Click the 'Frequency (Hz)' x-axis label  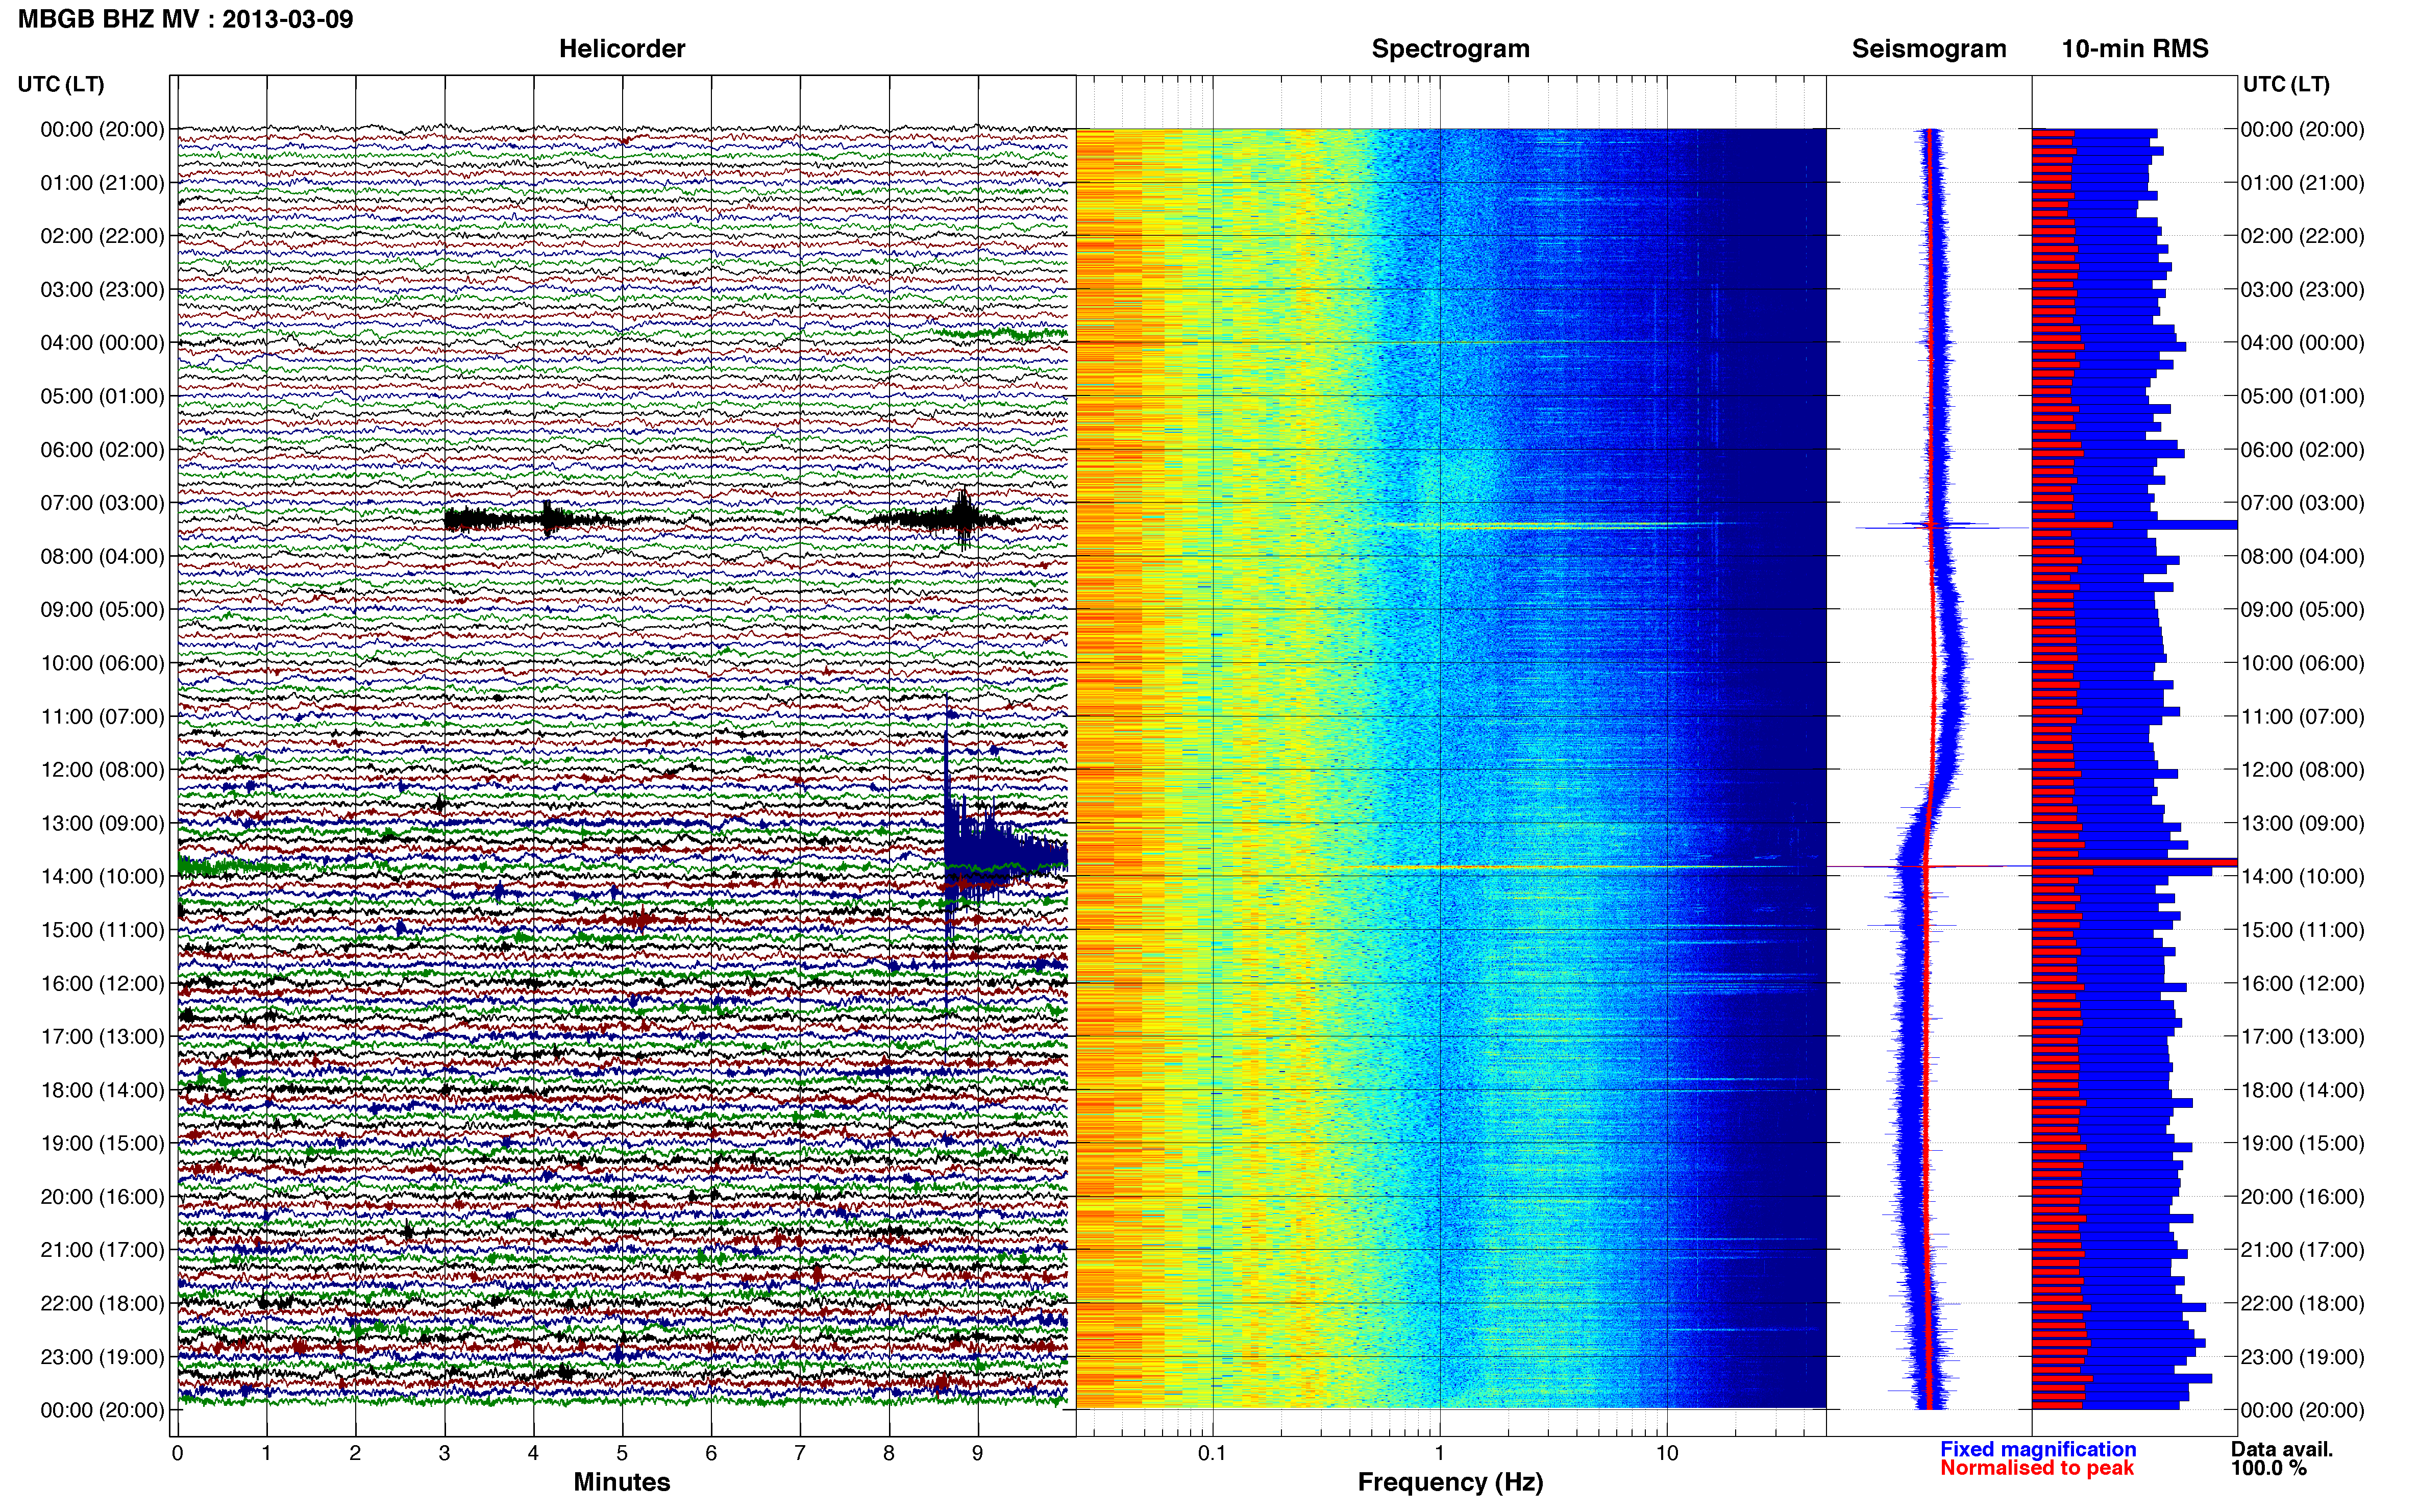pos(1450,1482)
